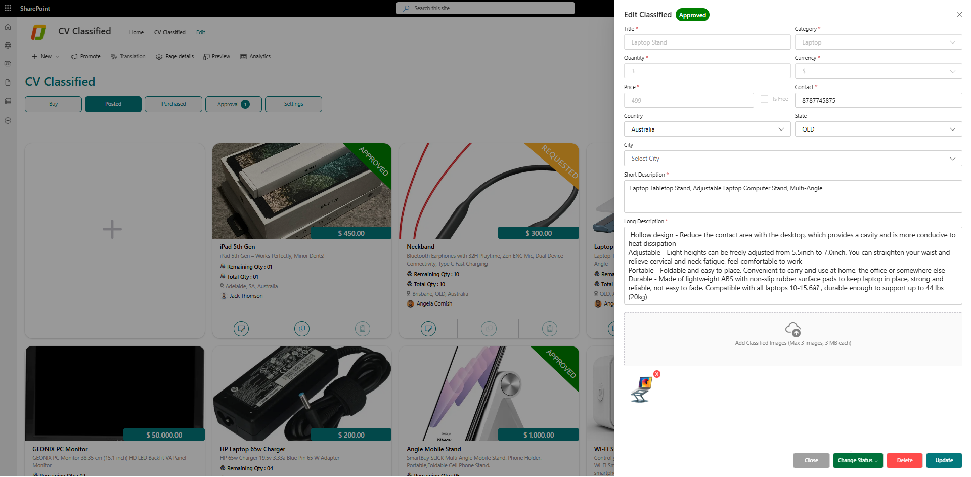Switch to the Approval tab

[233, 104]
